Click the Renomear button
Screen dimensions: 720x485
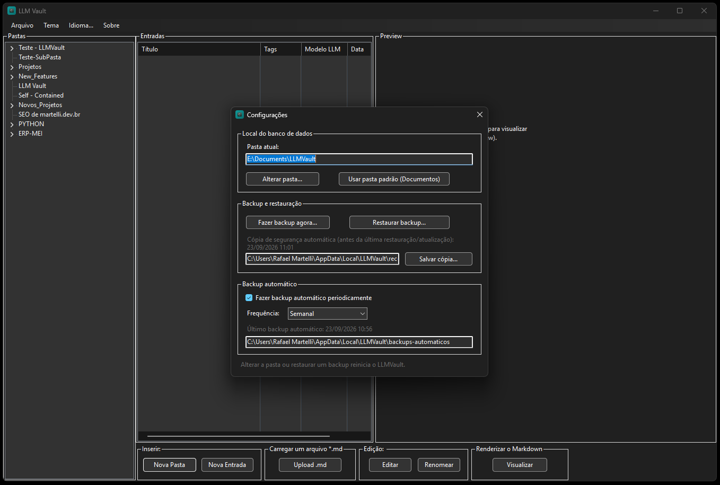click(439, 465)
